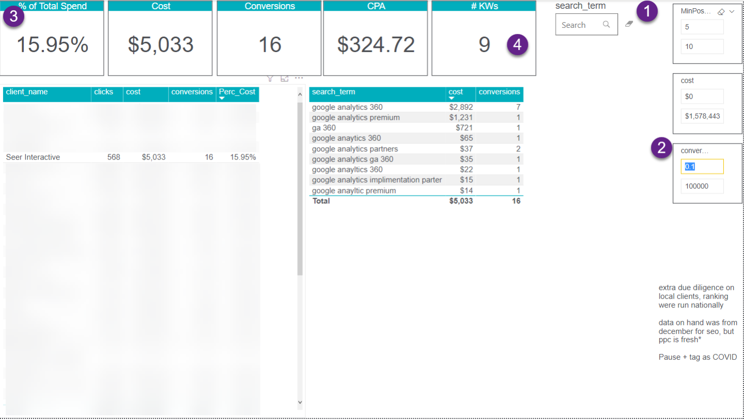Viewport: 744px width, 420px height.
Task: Click the purple number 4 badge near # KWs
Action: (518, 44)
